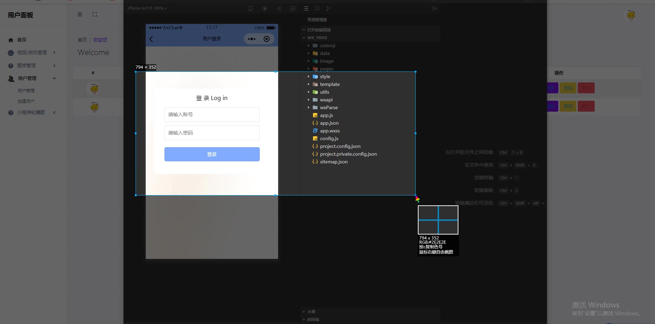Open 首页 in the admin sidebar
This screenshot has width=655, height=324.
(22, 40)
